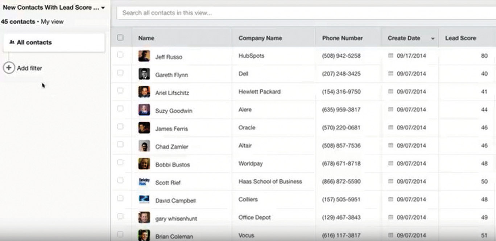Select the All contacts segment

[x=54, y=42]
